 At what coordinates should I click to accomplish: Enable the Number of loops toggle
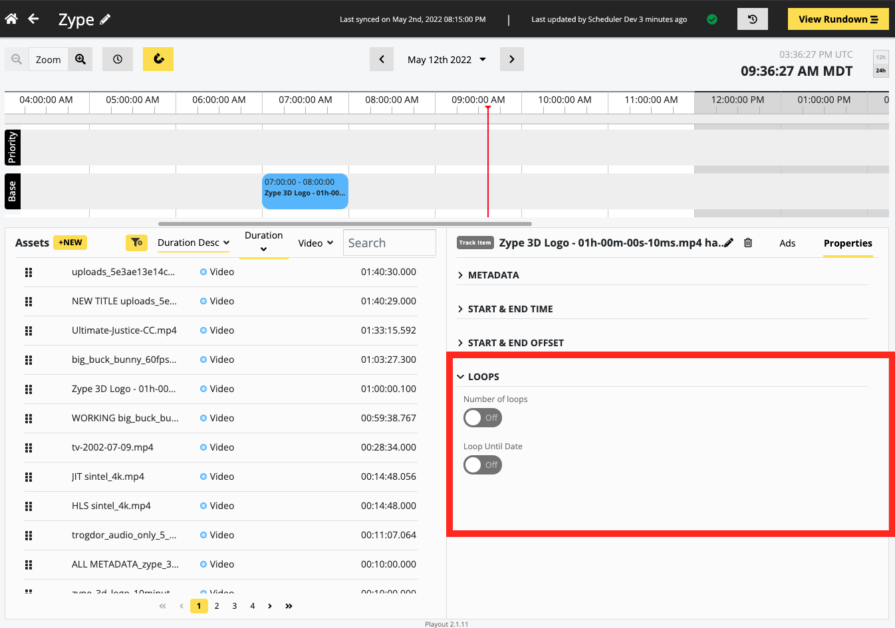pyautogui.click(x=483, y=417)
